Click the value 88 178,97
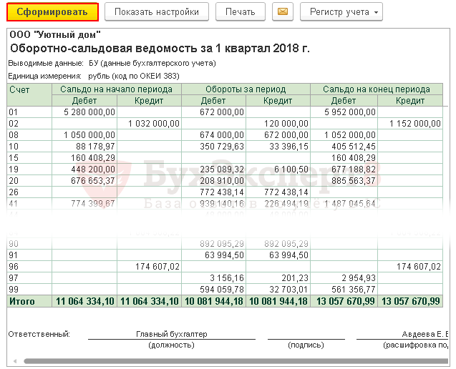This screenshot has height=369, width=456. (95, 146)
